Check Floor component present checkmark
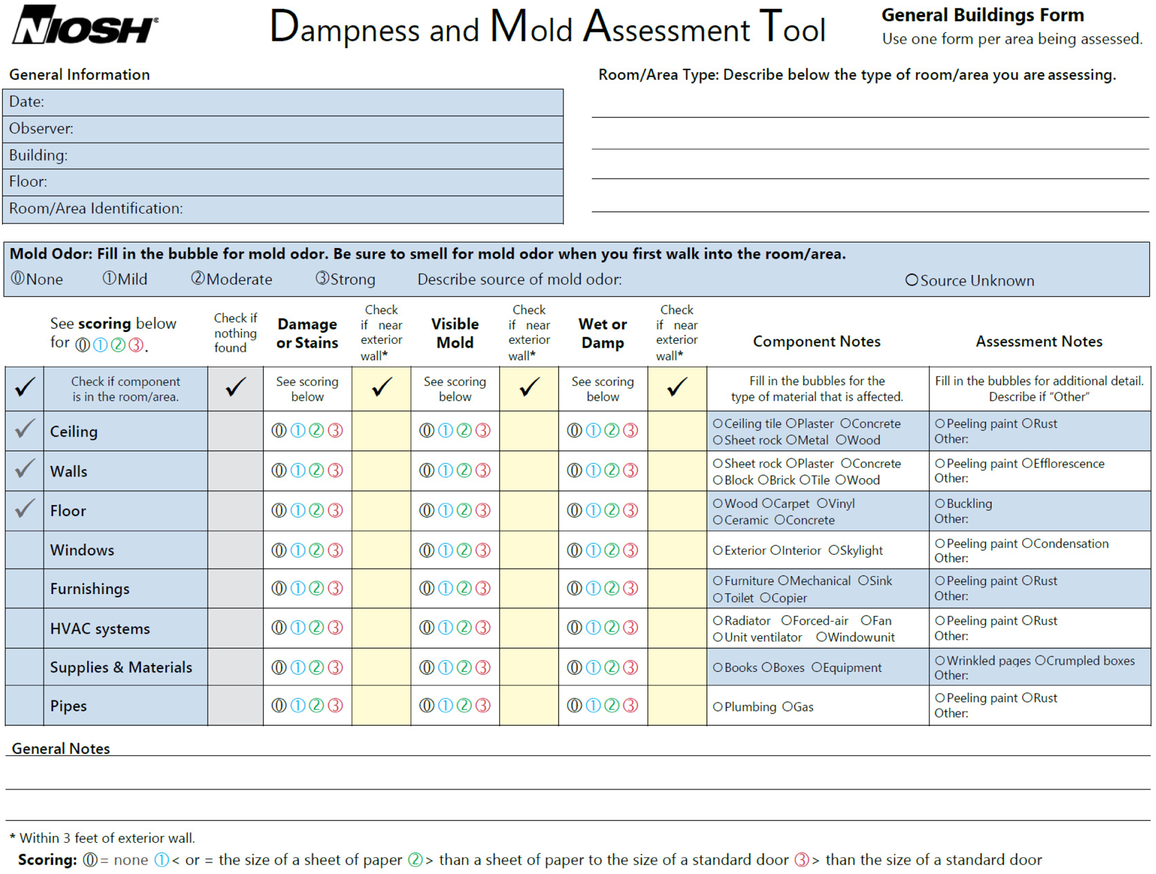1156x874 pixels. [24, 510]
